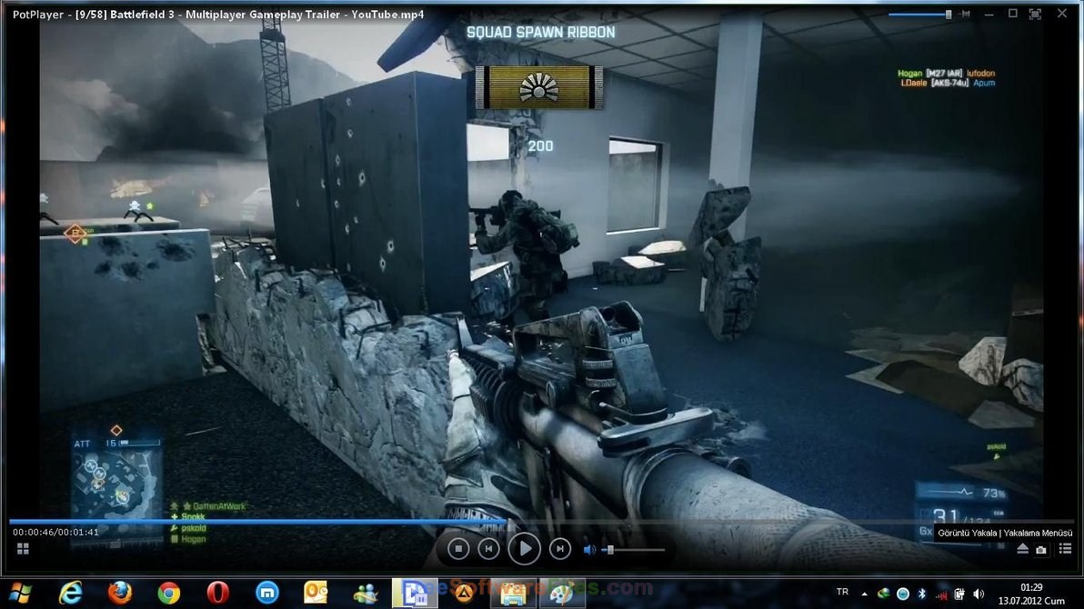Open the system volume tray icon
This screenshot has height=609, width=1084.
pyautogui.click(x=979, y=594)
